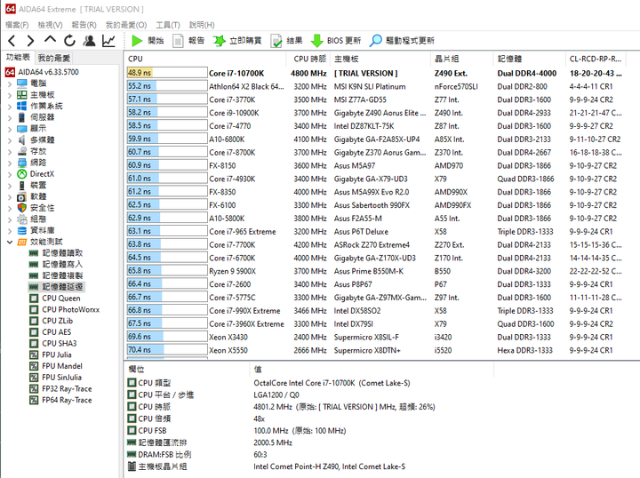This screenshot has height=478, width=640.
Task: Sort by the Chipset (晶片組) column header
Action: tap(461, 59)
